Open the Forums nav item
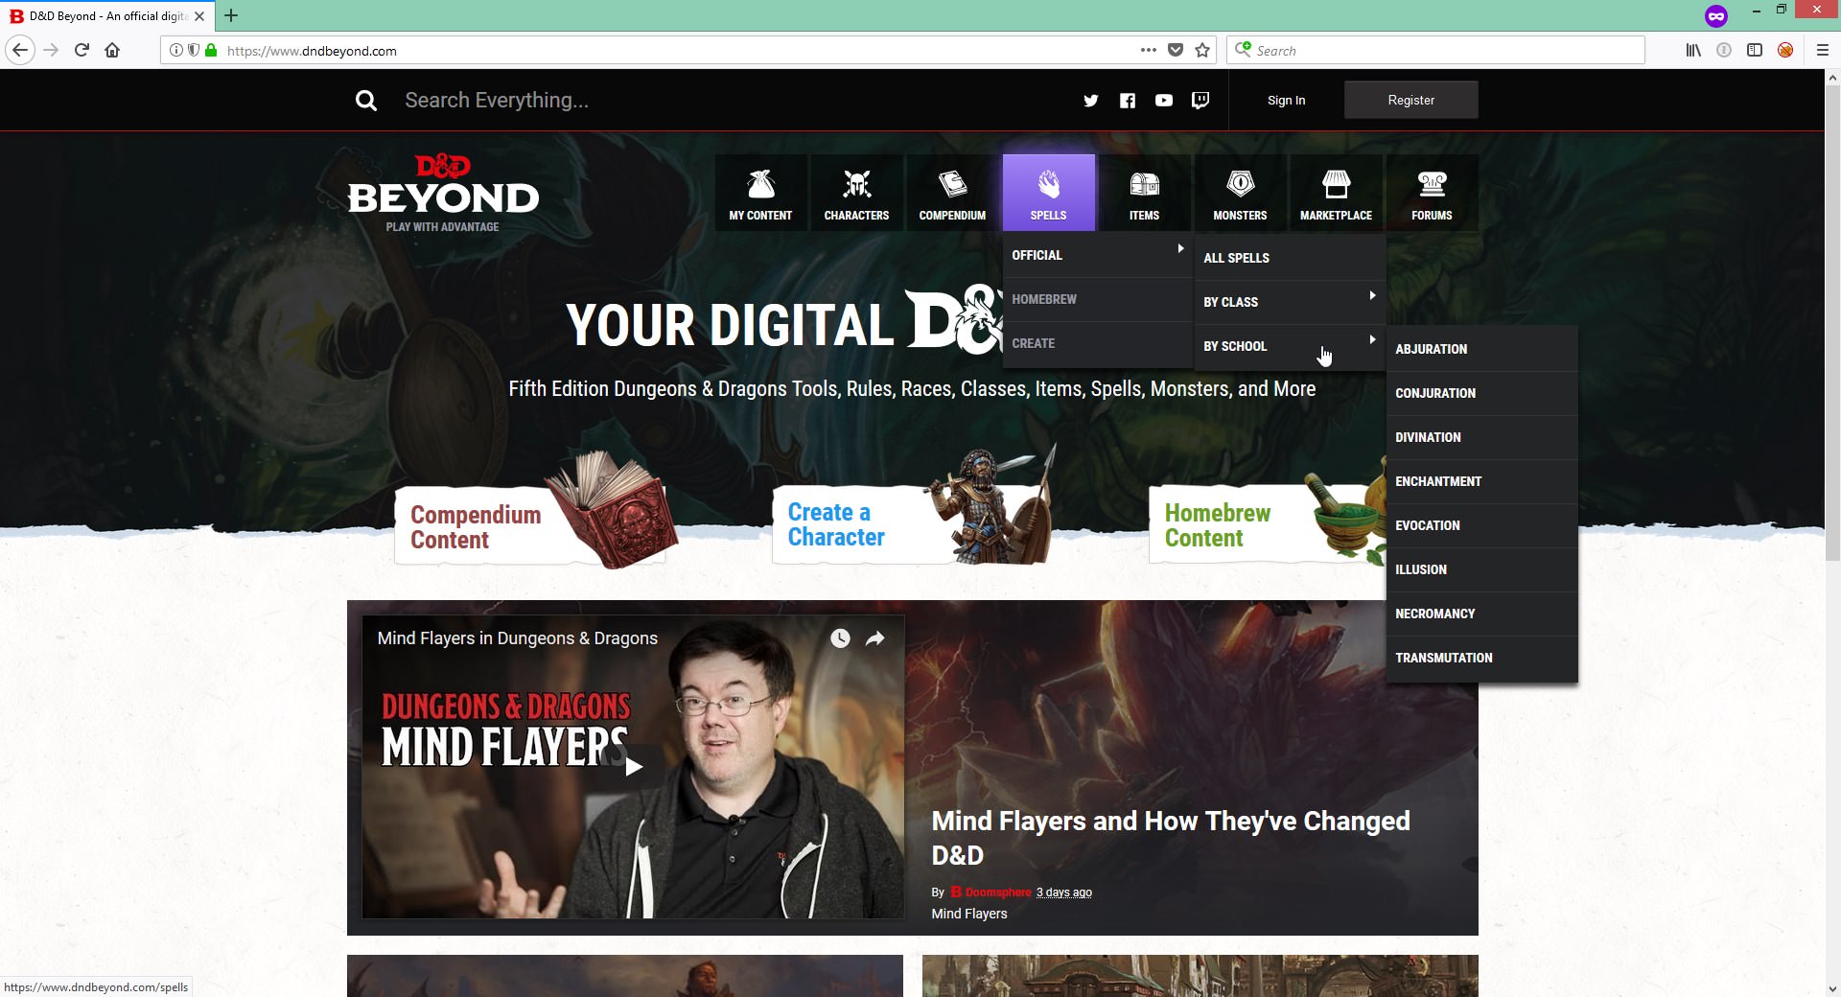 point(1432,193)
